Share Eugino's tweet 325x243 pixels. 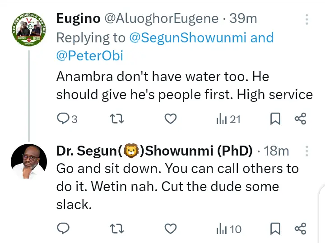tap(300, 119)
